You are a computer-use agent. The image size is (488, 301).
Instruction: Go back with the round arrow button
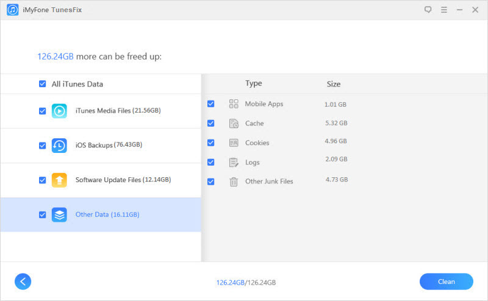(x=23, y=282)
